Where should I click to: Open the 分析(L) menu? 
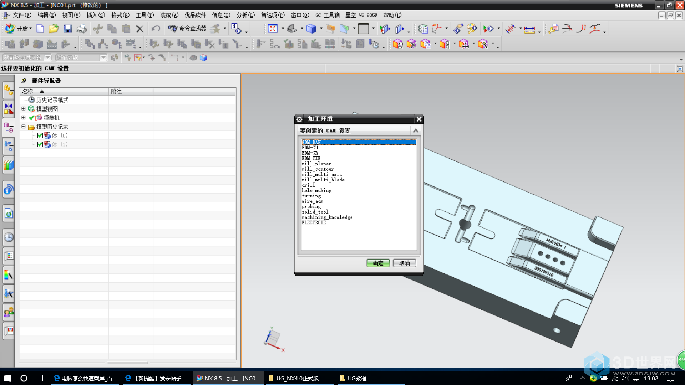click(245, 15)
